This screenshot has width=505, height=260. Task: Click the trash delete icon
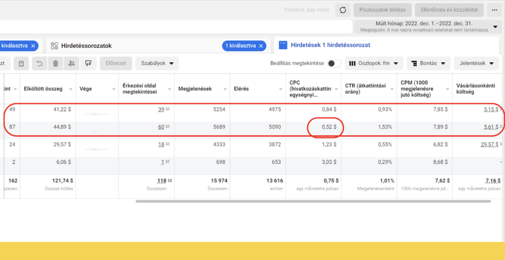point(56,63)
